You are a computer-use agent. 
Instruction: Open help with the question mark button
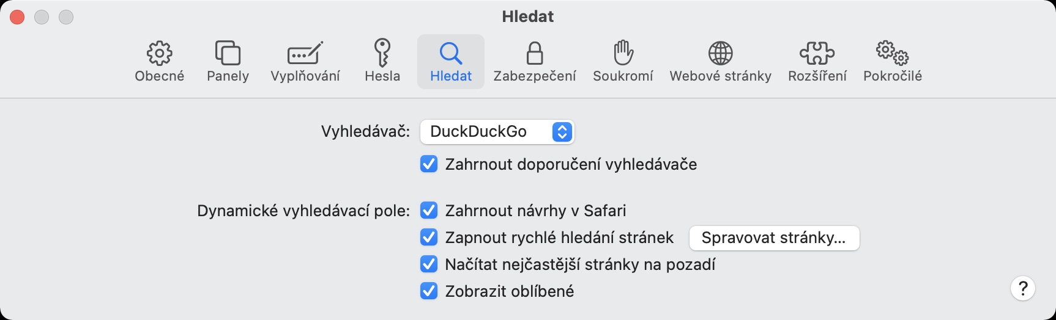click(x=1022, y=288)
